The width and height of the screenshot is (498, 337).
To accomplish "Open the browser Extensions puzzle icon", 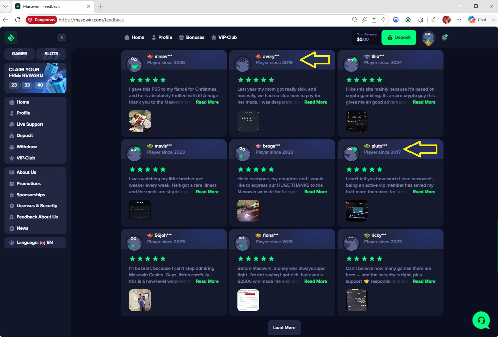I will tap(420, 20).
